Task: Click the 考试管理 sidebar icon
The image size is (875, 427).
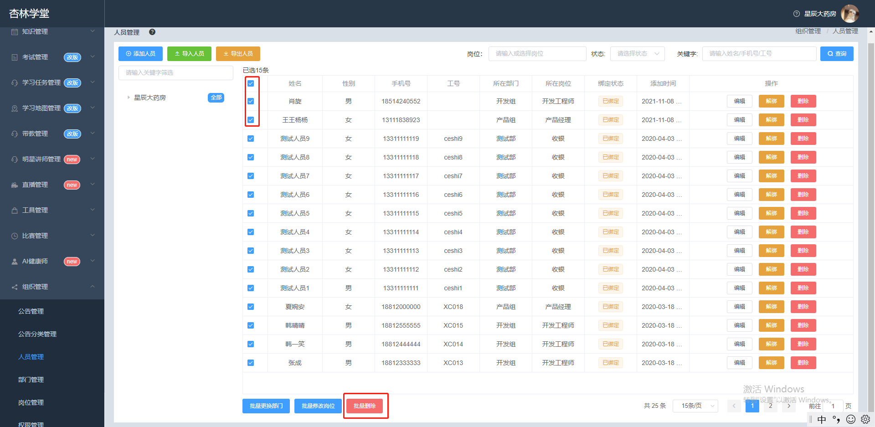Action: coord(15,57)
